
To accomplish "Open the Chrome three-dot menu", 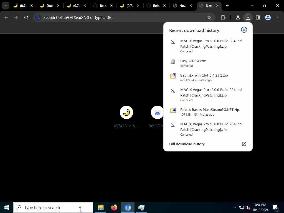I will coord(278,17).
